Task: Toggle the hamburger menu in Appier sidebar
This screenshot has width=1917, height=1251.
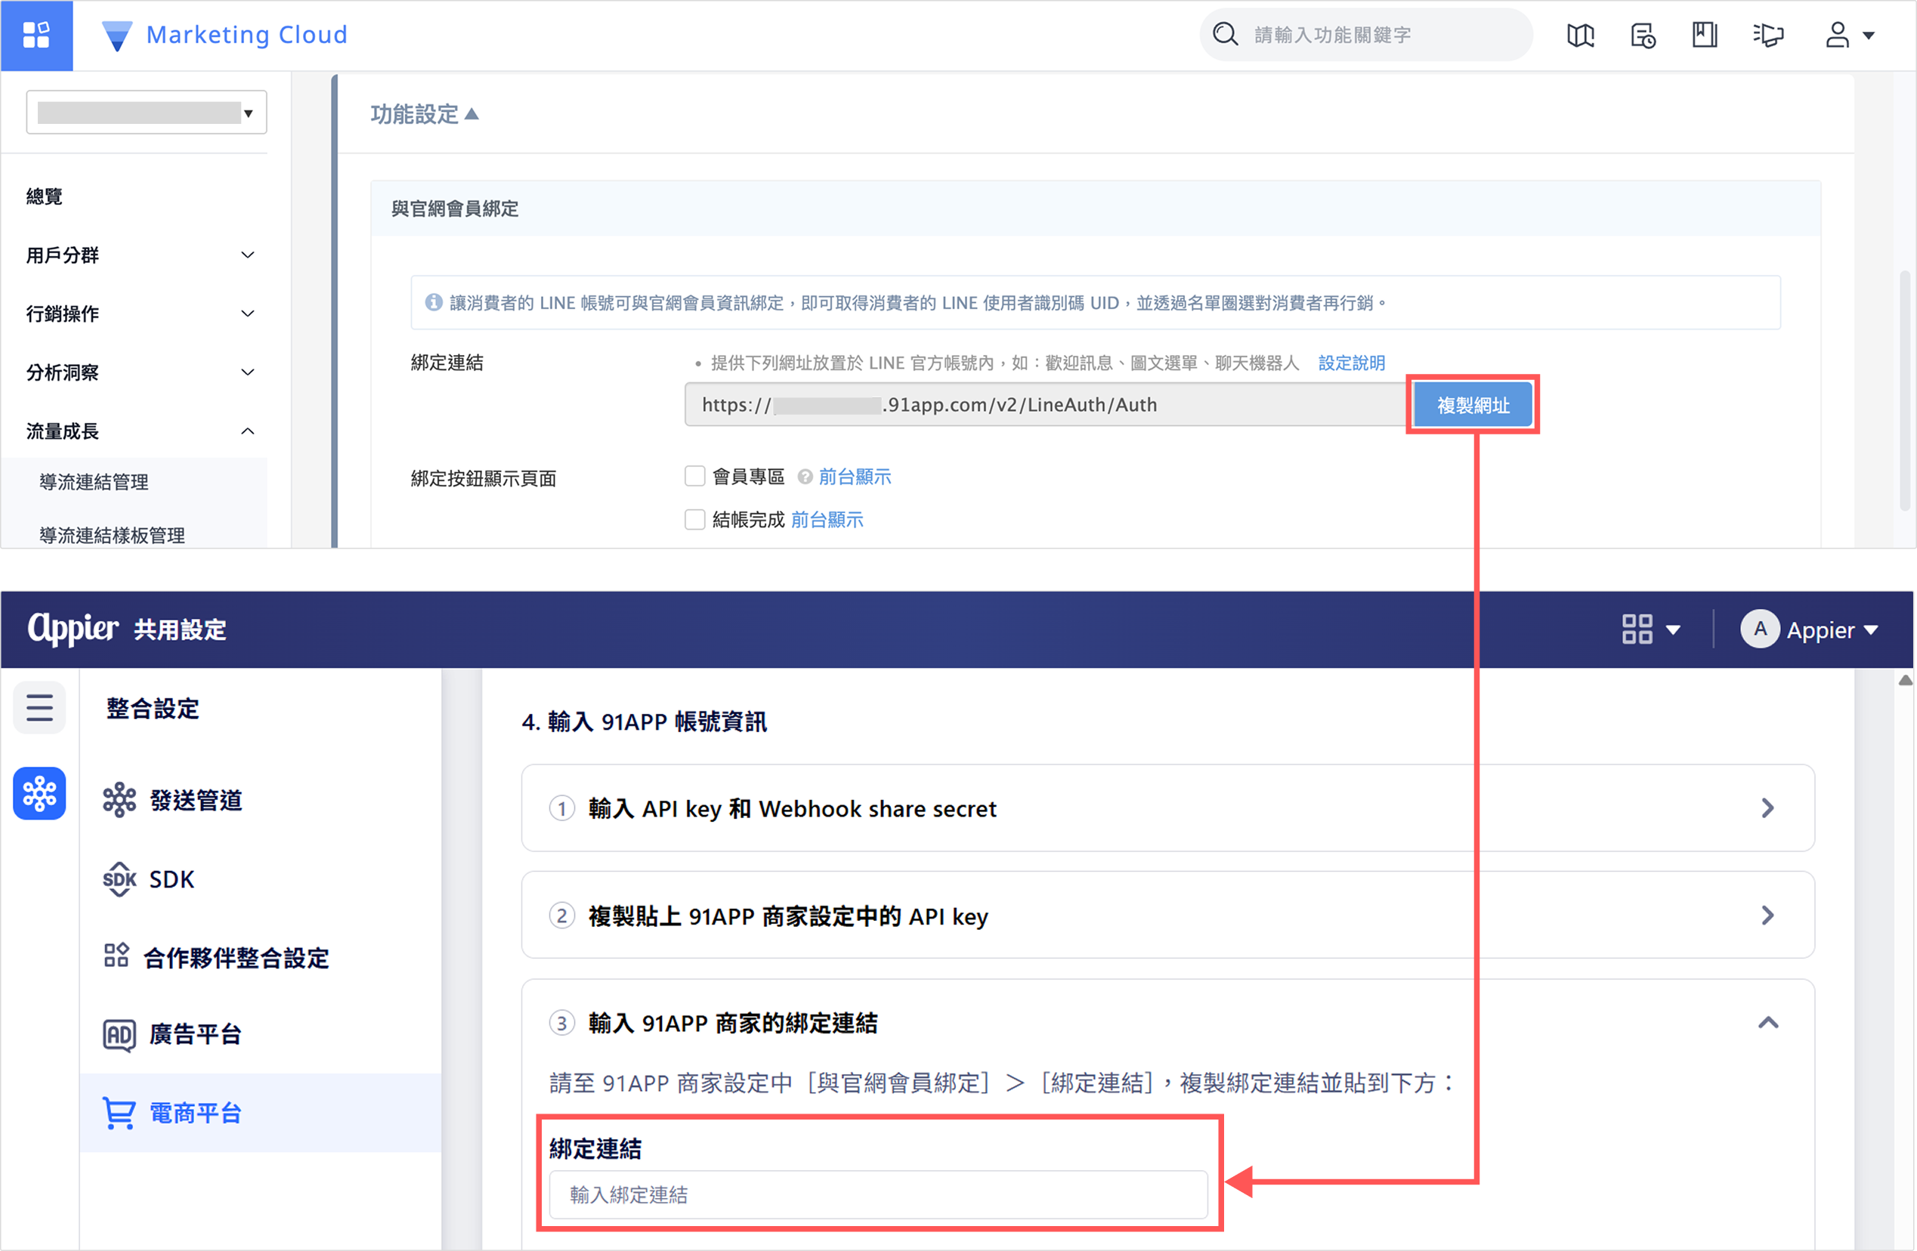Action: point(39,708)
